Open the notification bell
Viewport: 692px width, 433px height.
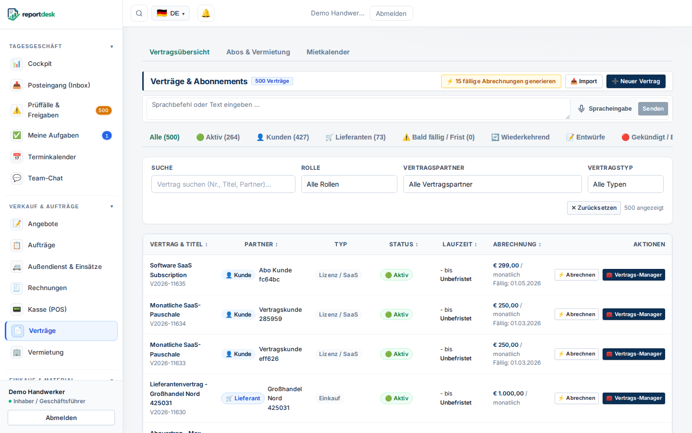point(206,13)
